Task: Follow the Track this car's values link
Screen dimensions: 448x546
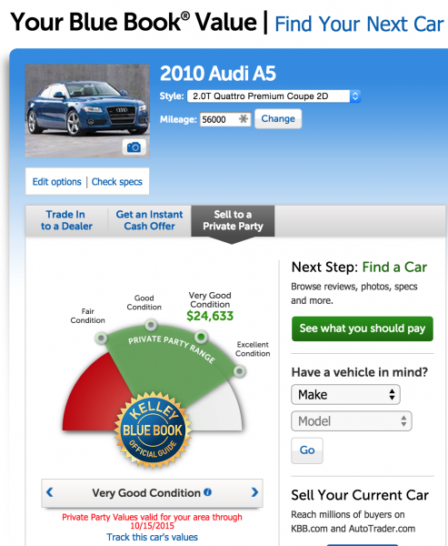Action: [x=152, y=537]
